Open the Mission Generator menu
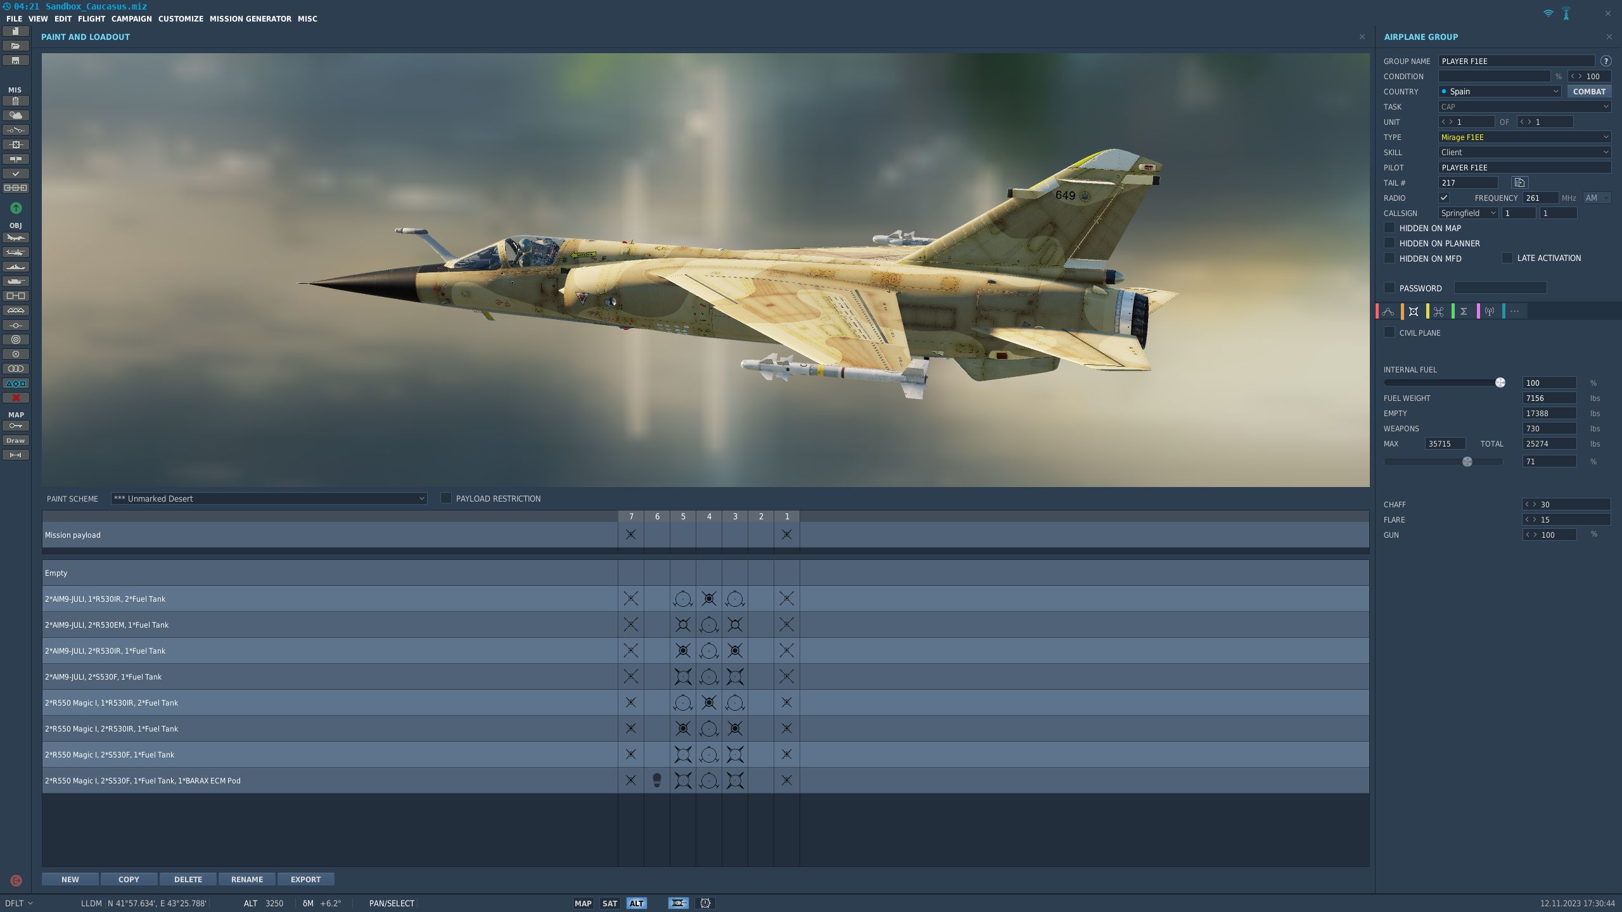This screenshot has height=912, width=1622. [250, 19]
